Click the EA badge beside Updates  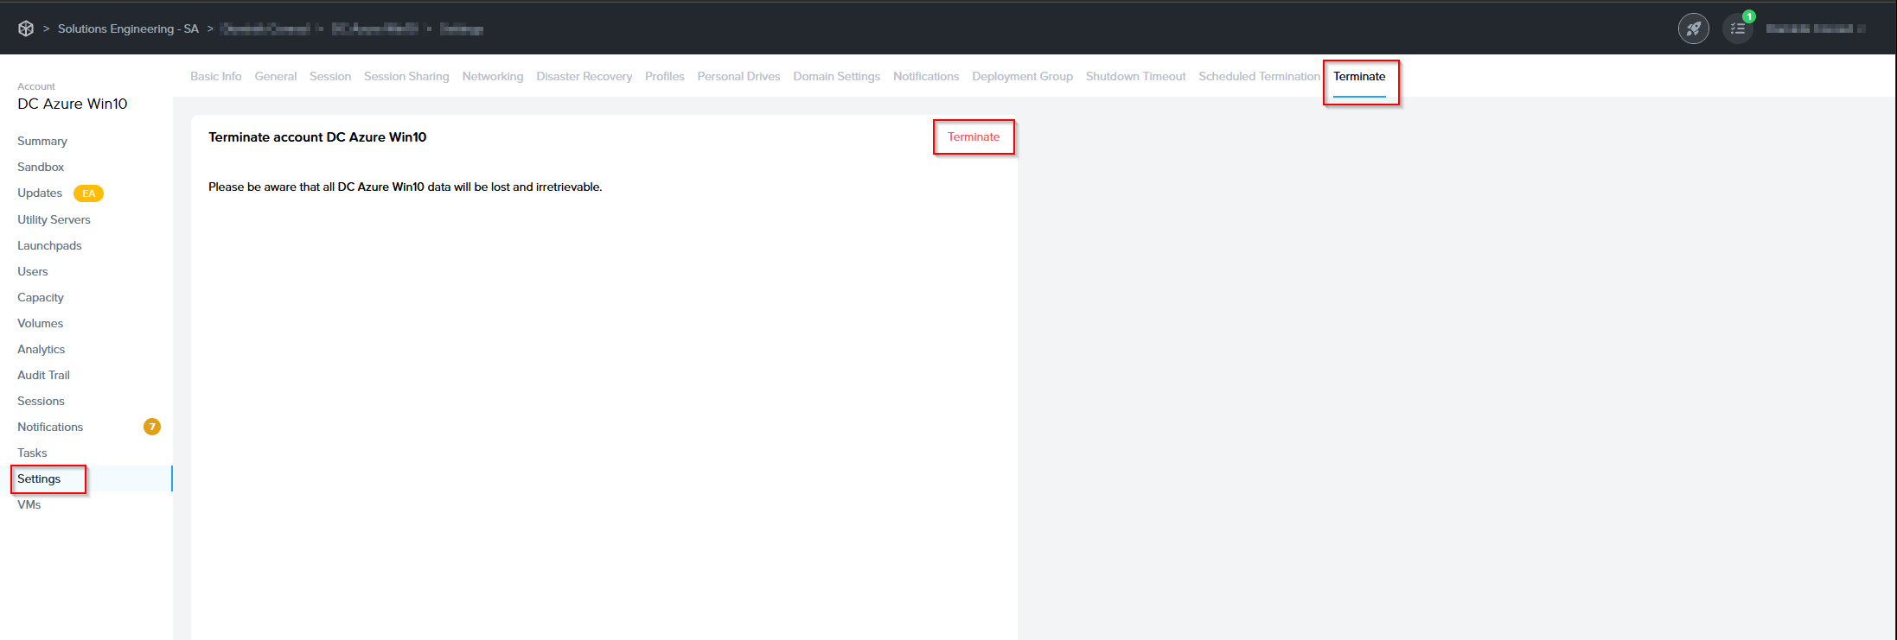[88, 193]
